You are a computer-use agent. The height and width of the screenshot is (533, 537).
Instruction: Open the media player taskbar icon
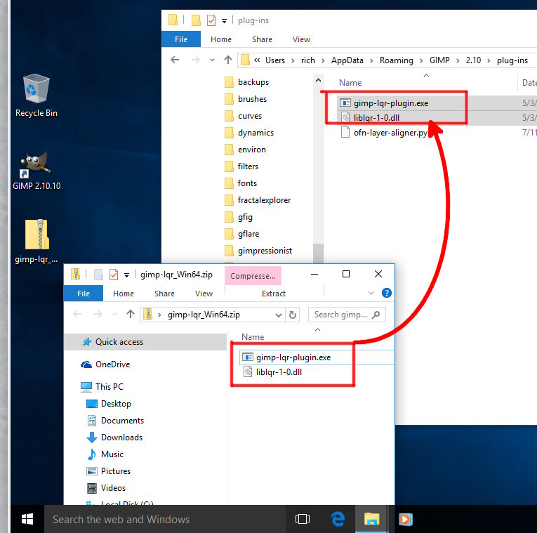coord(406,519)
